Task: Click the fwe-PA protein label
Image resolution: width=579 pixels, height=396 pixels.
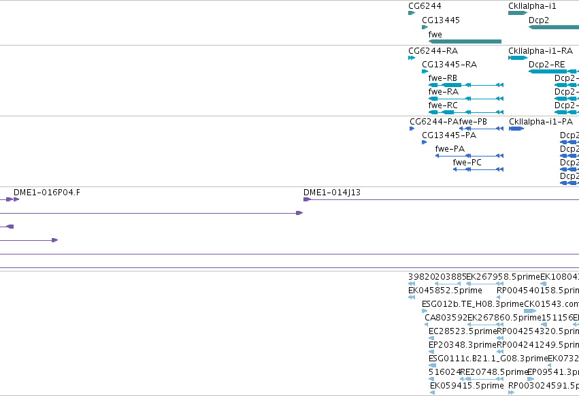Action: 450,149
